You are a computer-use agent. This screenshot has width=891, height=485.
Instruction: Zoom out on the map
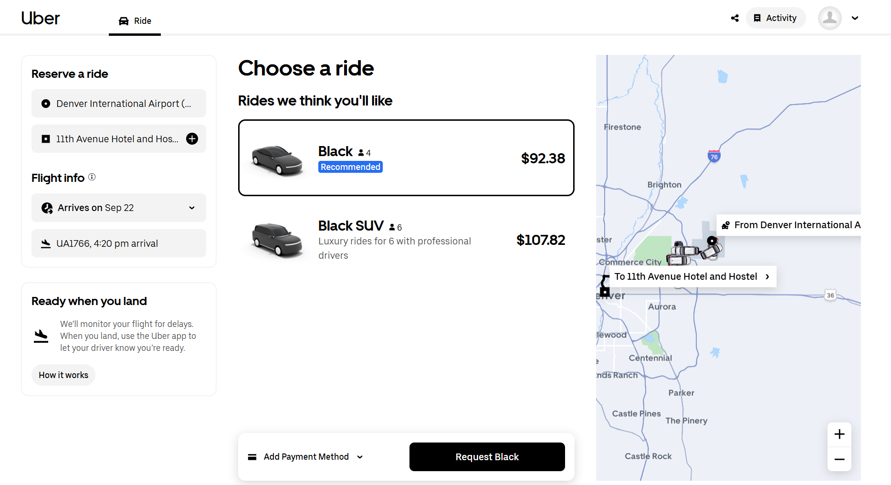coord(839,459)
